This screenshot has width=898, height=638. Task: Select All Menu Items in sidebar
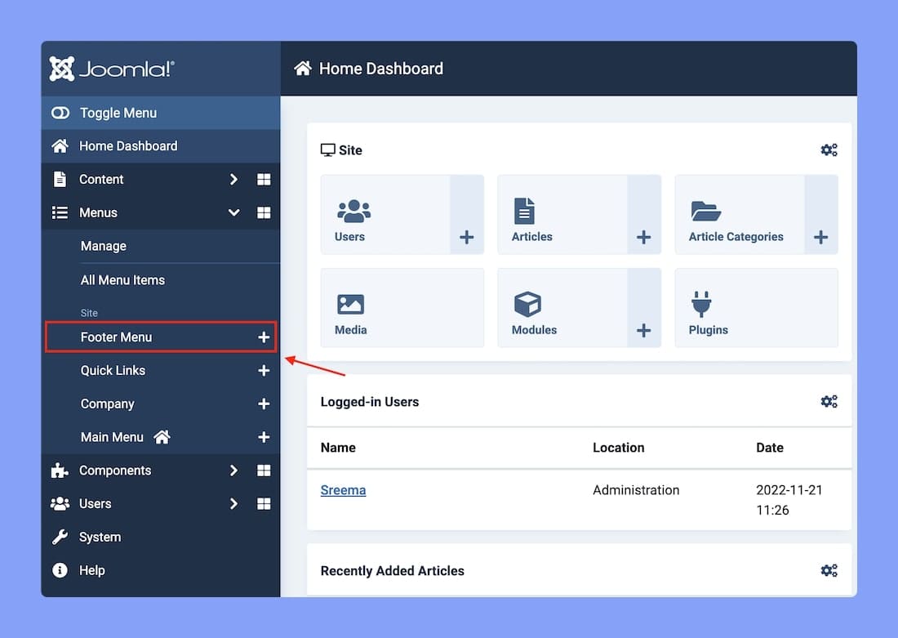(x=122, y=280)
